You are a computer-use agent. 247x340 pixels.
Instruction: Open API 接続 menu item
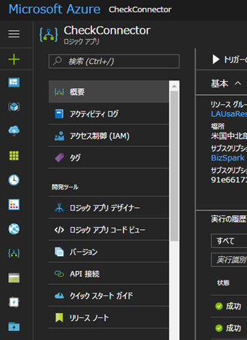click(x=109, y=274)
